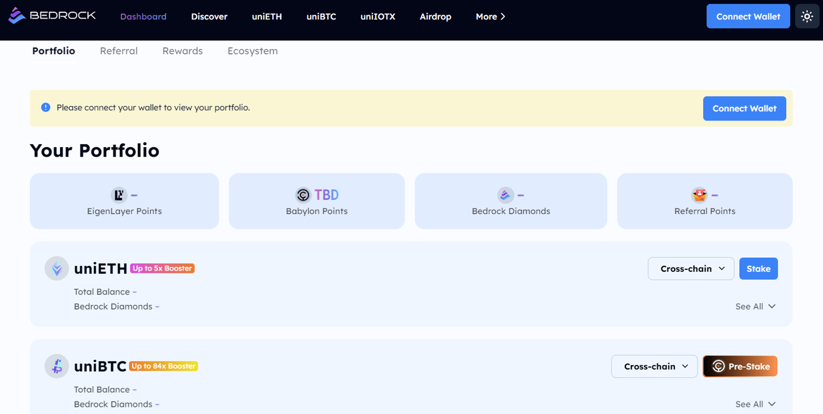
Task: Click the uniBTC Pre-Stake button
Action: tap(740, 366)
